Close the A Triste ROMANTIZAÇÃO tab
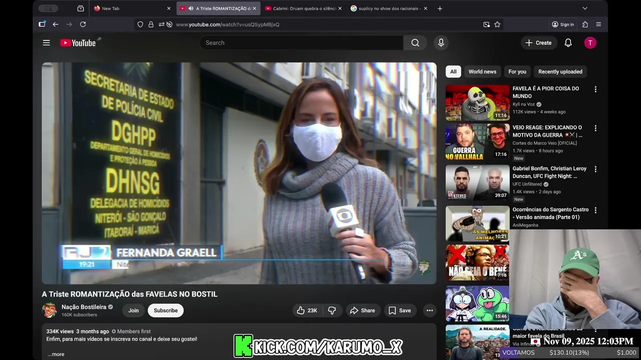The image size is (641, 360). (x=254, y=8)
